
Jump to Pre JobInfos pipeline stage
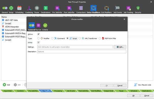[x=33, y=91]
